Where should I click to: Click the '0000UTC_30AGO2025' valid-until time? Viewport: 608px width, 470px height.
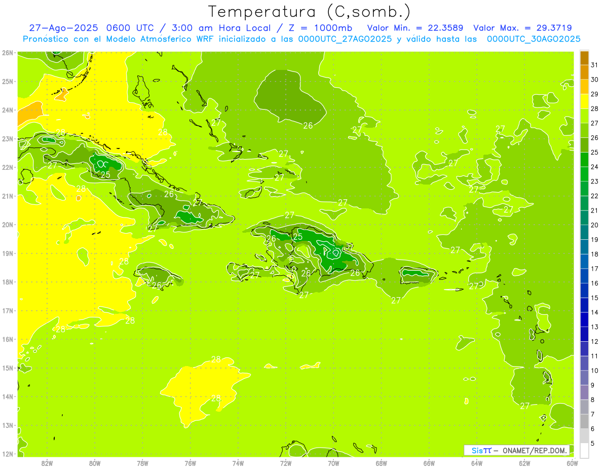point(534,39)
